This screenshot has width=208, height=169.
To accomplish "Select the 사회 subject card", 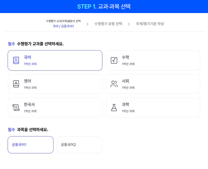I will (x=153, y=84).
